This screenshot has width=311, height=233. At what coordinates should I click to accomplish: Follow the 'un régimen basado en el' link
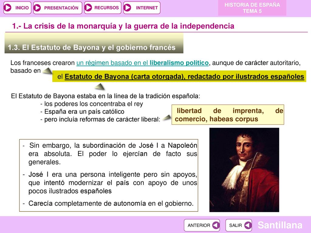pyautogui.click(x=112, y=63)
